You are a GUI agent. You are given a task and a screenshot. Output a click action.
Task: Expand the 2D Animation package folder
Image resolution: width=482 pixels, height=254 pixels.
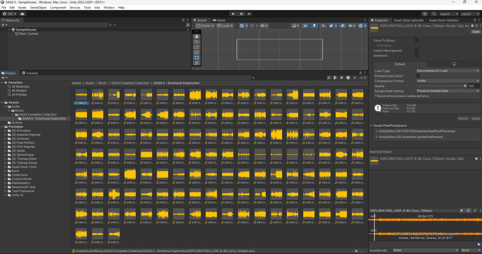tap(5, 131)
